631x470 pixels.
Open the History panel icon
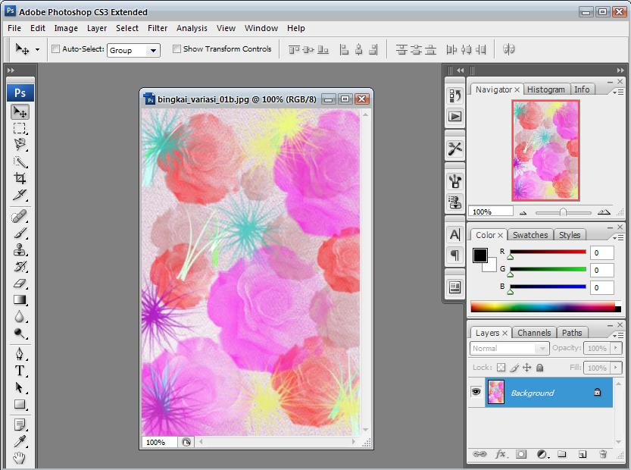click(455, 96)
